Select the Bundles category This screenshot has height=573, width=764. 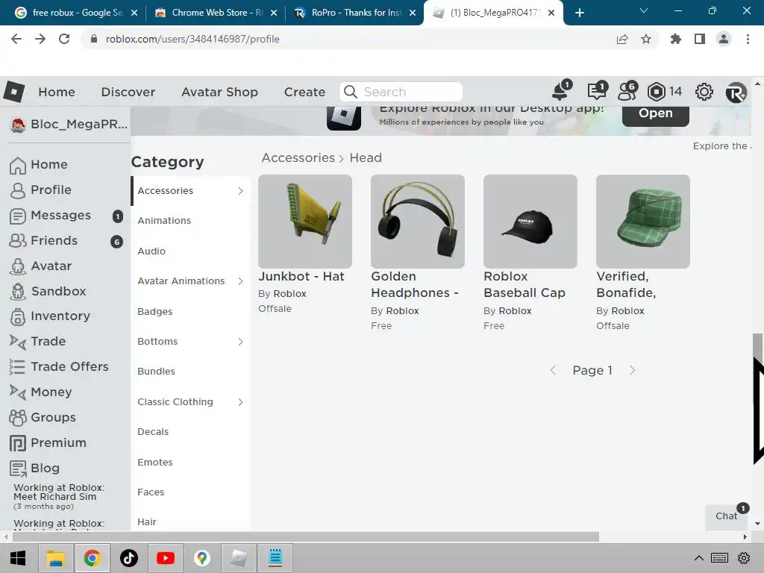156,372
